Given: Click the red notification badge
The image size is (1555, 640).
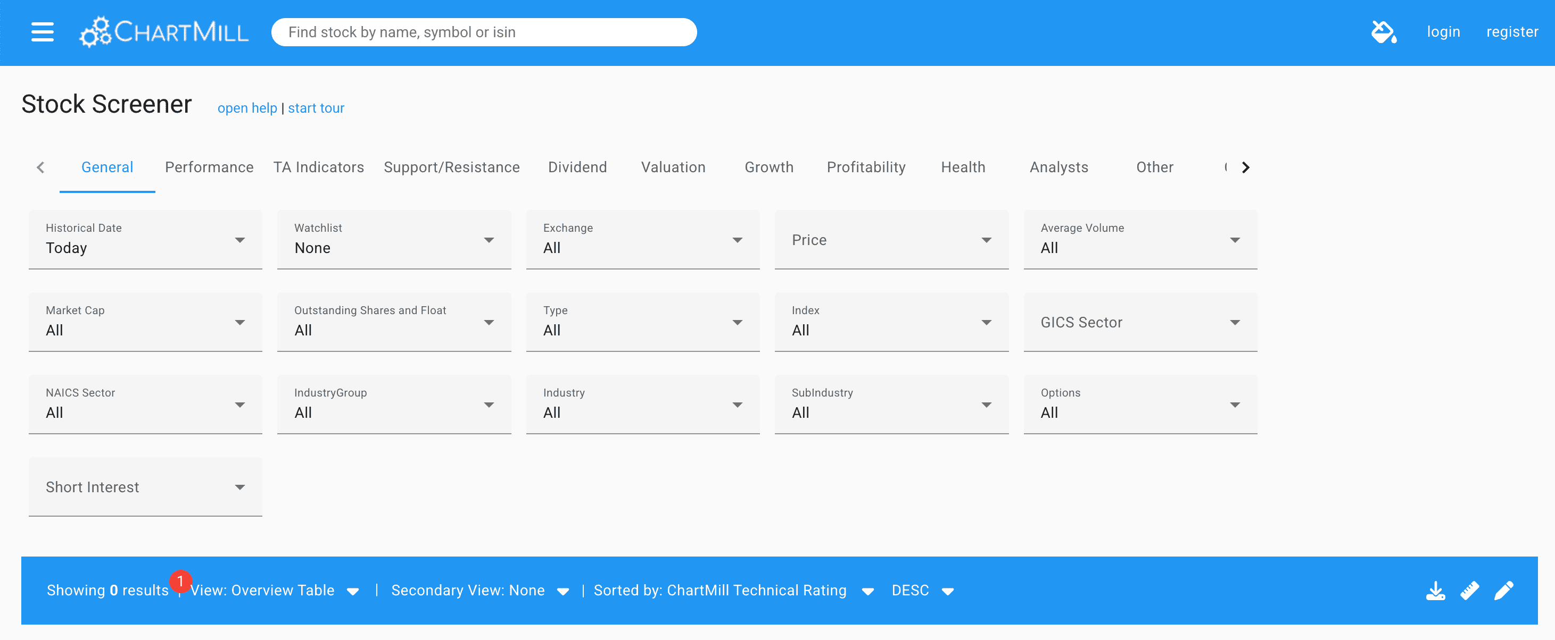Looking at the screenshot, I should click(x=180, y=582).
